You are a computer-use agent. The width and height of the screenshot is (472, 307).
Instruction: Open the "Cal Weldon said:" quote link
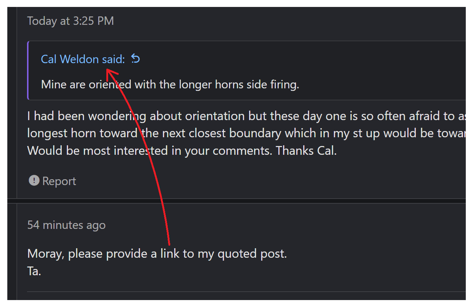(x=83, y=59)
